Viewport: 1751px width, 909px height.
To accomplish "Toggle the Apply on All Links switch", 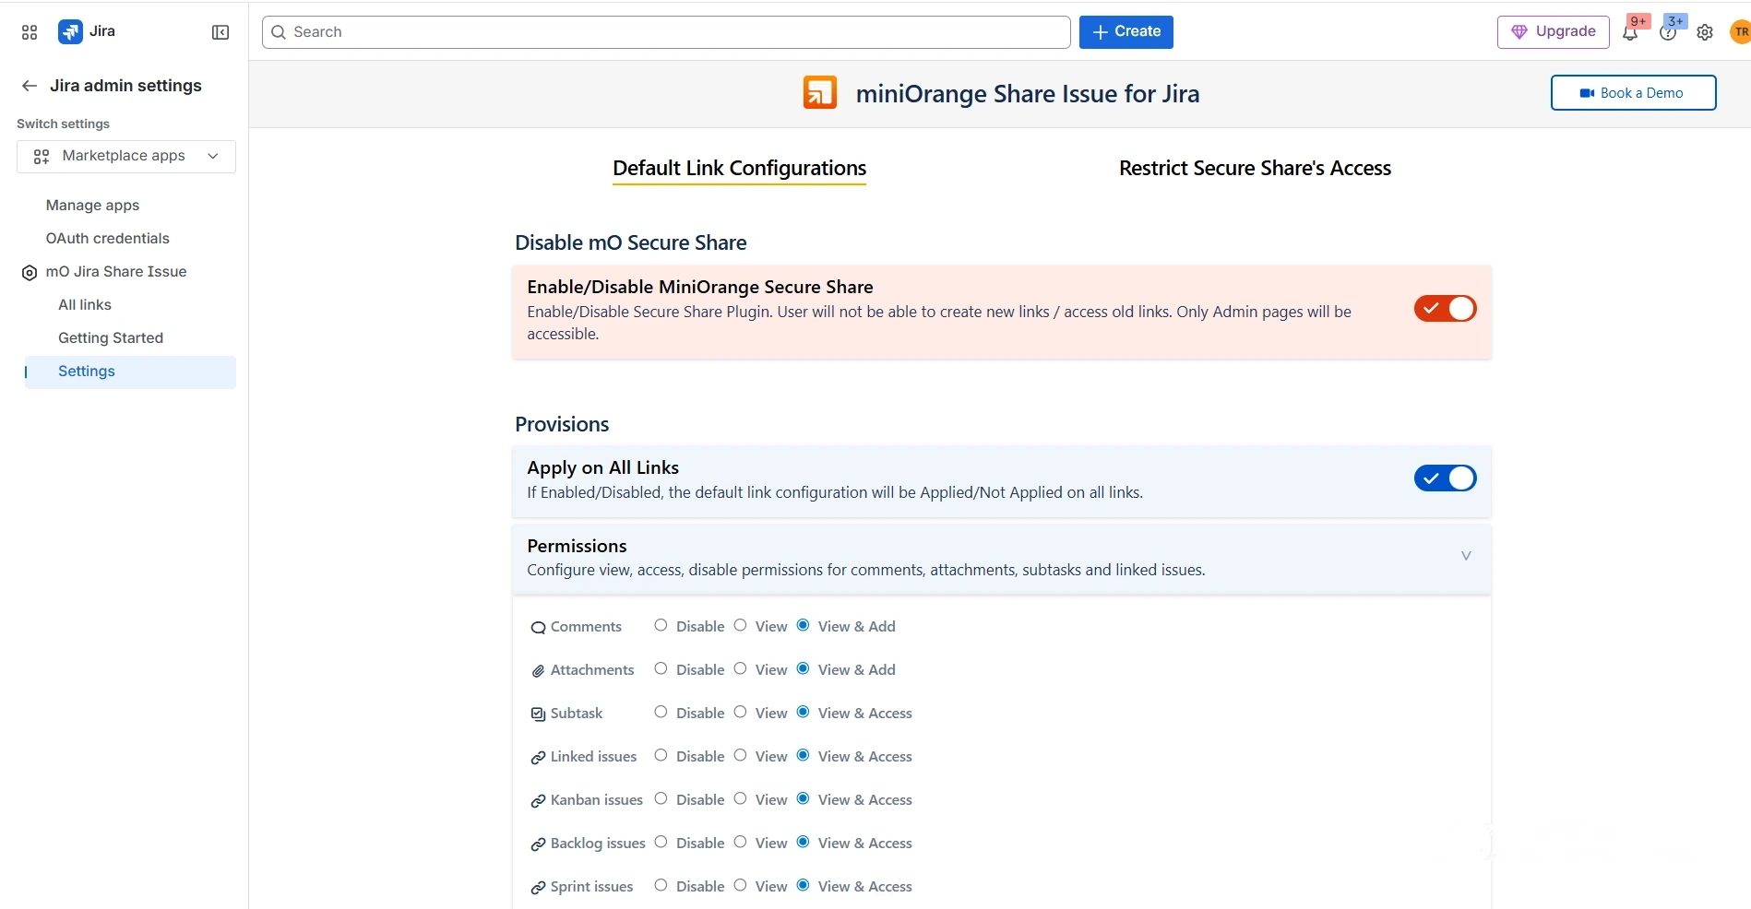I will [1445, 478].
